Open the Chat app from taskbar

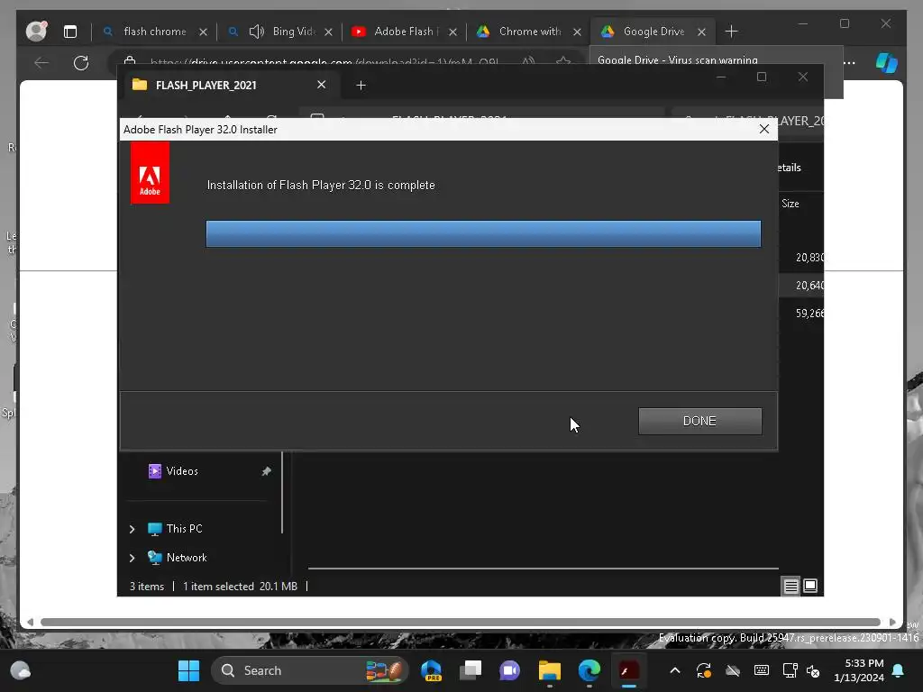point(510,670)
